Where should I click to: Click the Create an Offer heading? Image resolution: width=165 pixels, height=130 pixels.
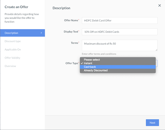tap(16, 7)
